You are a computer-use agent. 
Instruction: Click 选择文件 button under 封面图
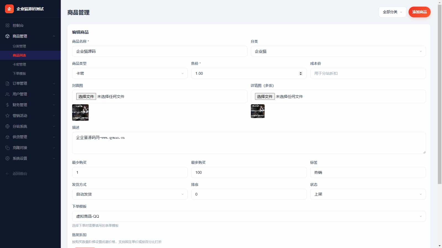pos(86,97)
